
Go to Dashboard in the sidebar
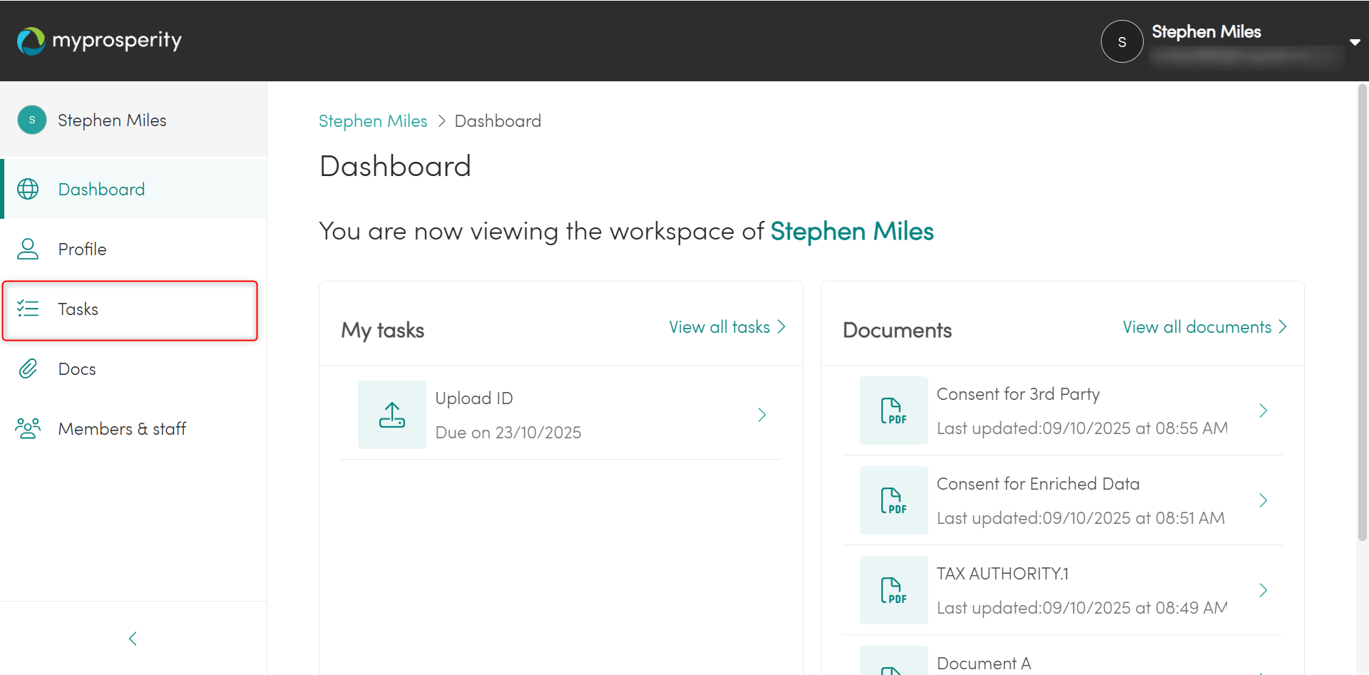[134, 189]
